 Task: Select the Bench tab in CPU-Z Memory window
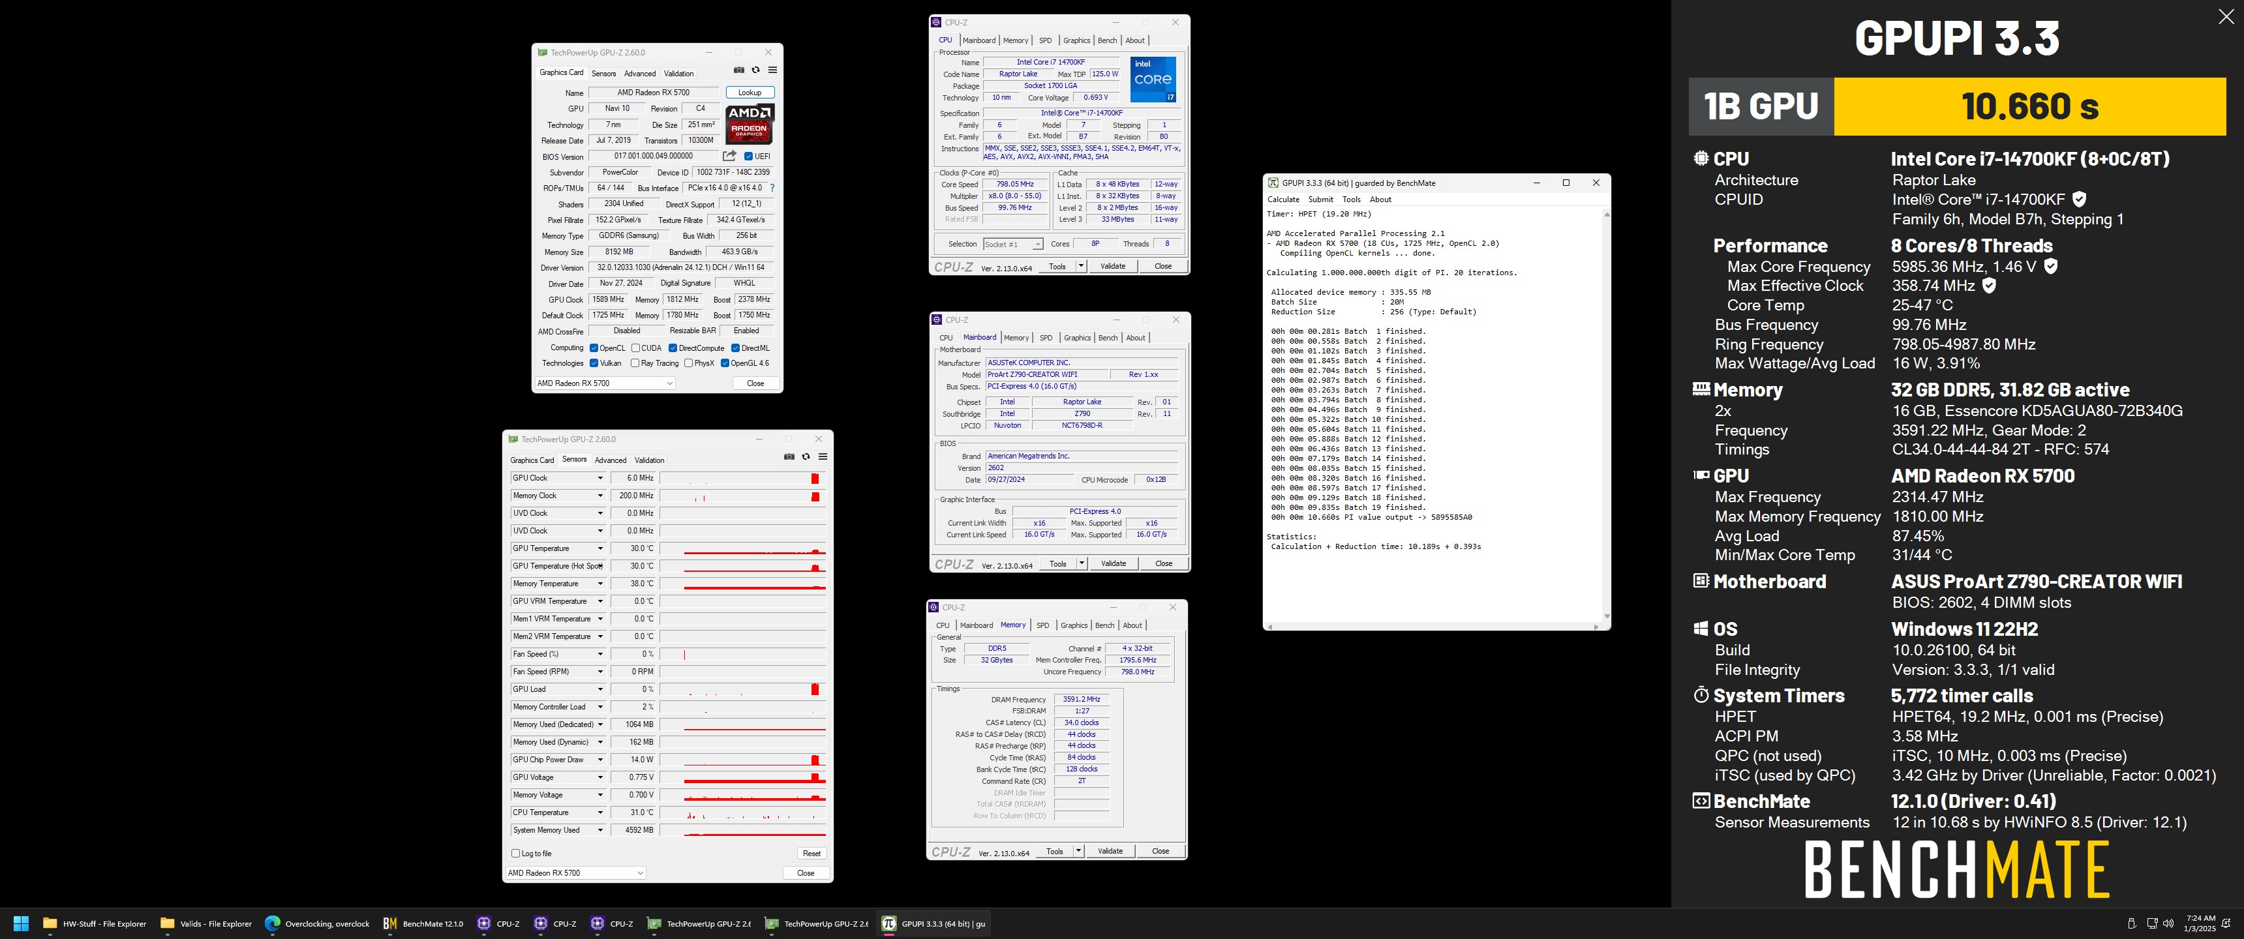(x=1104, y=625)
